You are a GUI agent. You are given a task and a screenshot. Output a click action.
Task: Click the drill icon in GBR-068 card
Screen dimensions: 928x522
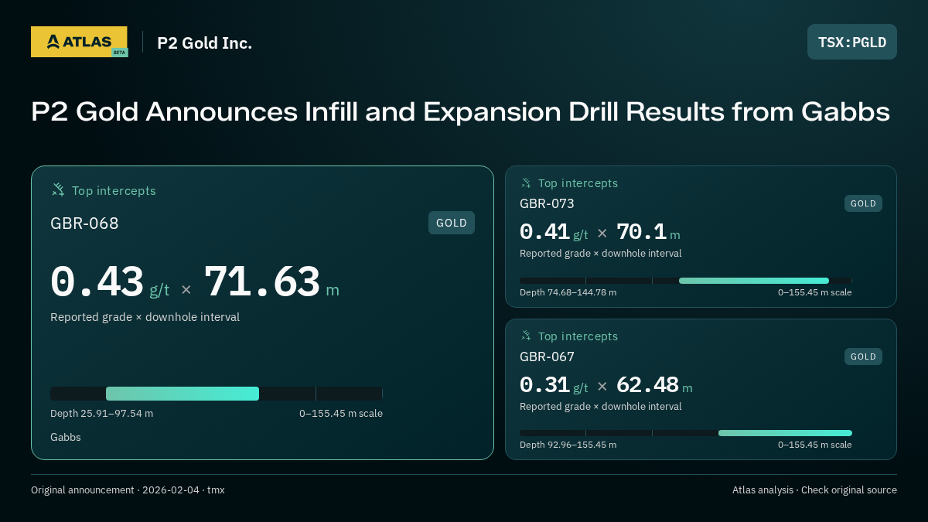(58, 190)
